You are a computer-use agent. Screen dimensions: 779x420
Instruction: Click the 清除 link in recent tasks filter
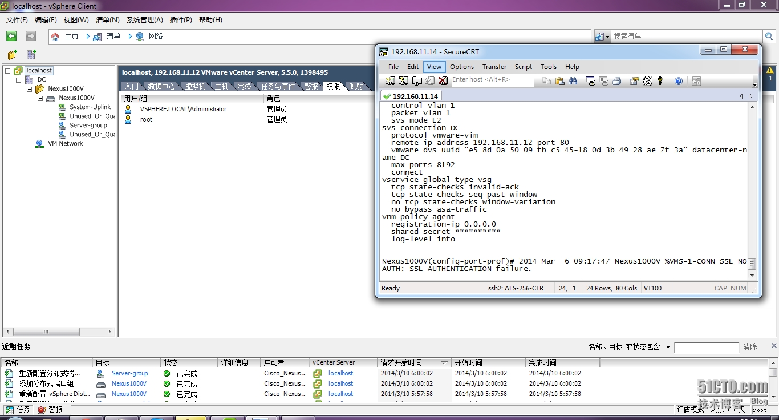coord(750,347)
